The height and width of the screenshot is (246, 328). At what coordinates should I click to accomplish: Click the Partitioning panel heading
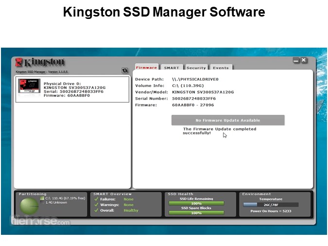33,194
